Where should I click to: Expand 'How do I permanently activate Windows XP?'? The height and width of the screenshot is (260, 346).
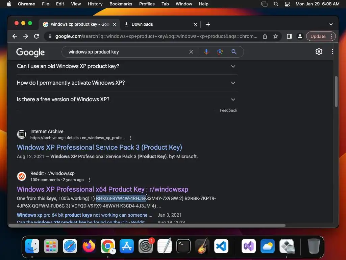pyautogui.click(x=127, y=83)
